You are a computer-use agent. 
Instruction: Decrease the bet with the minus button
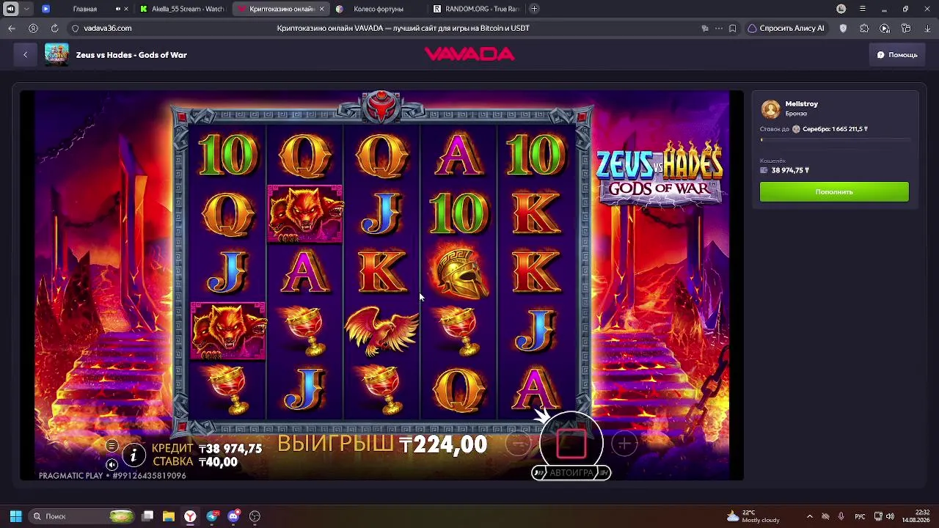point(519,444)
